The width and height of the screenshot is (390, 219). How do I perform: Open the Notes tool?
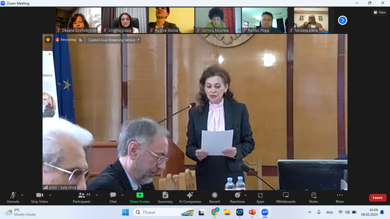pos(313,198)
